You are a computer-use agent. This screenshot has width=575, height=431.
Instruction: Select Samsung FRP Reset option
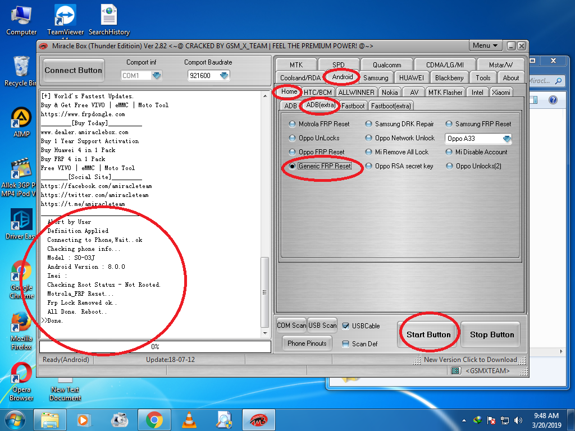(478, 124)
